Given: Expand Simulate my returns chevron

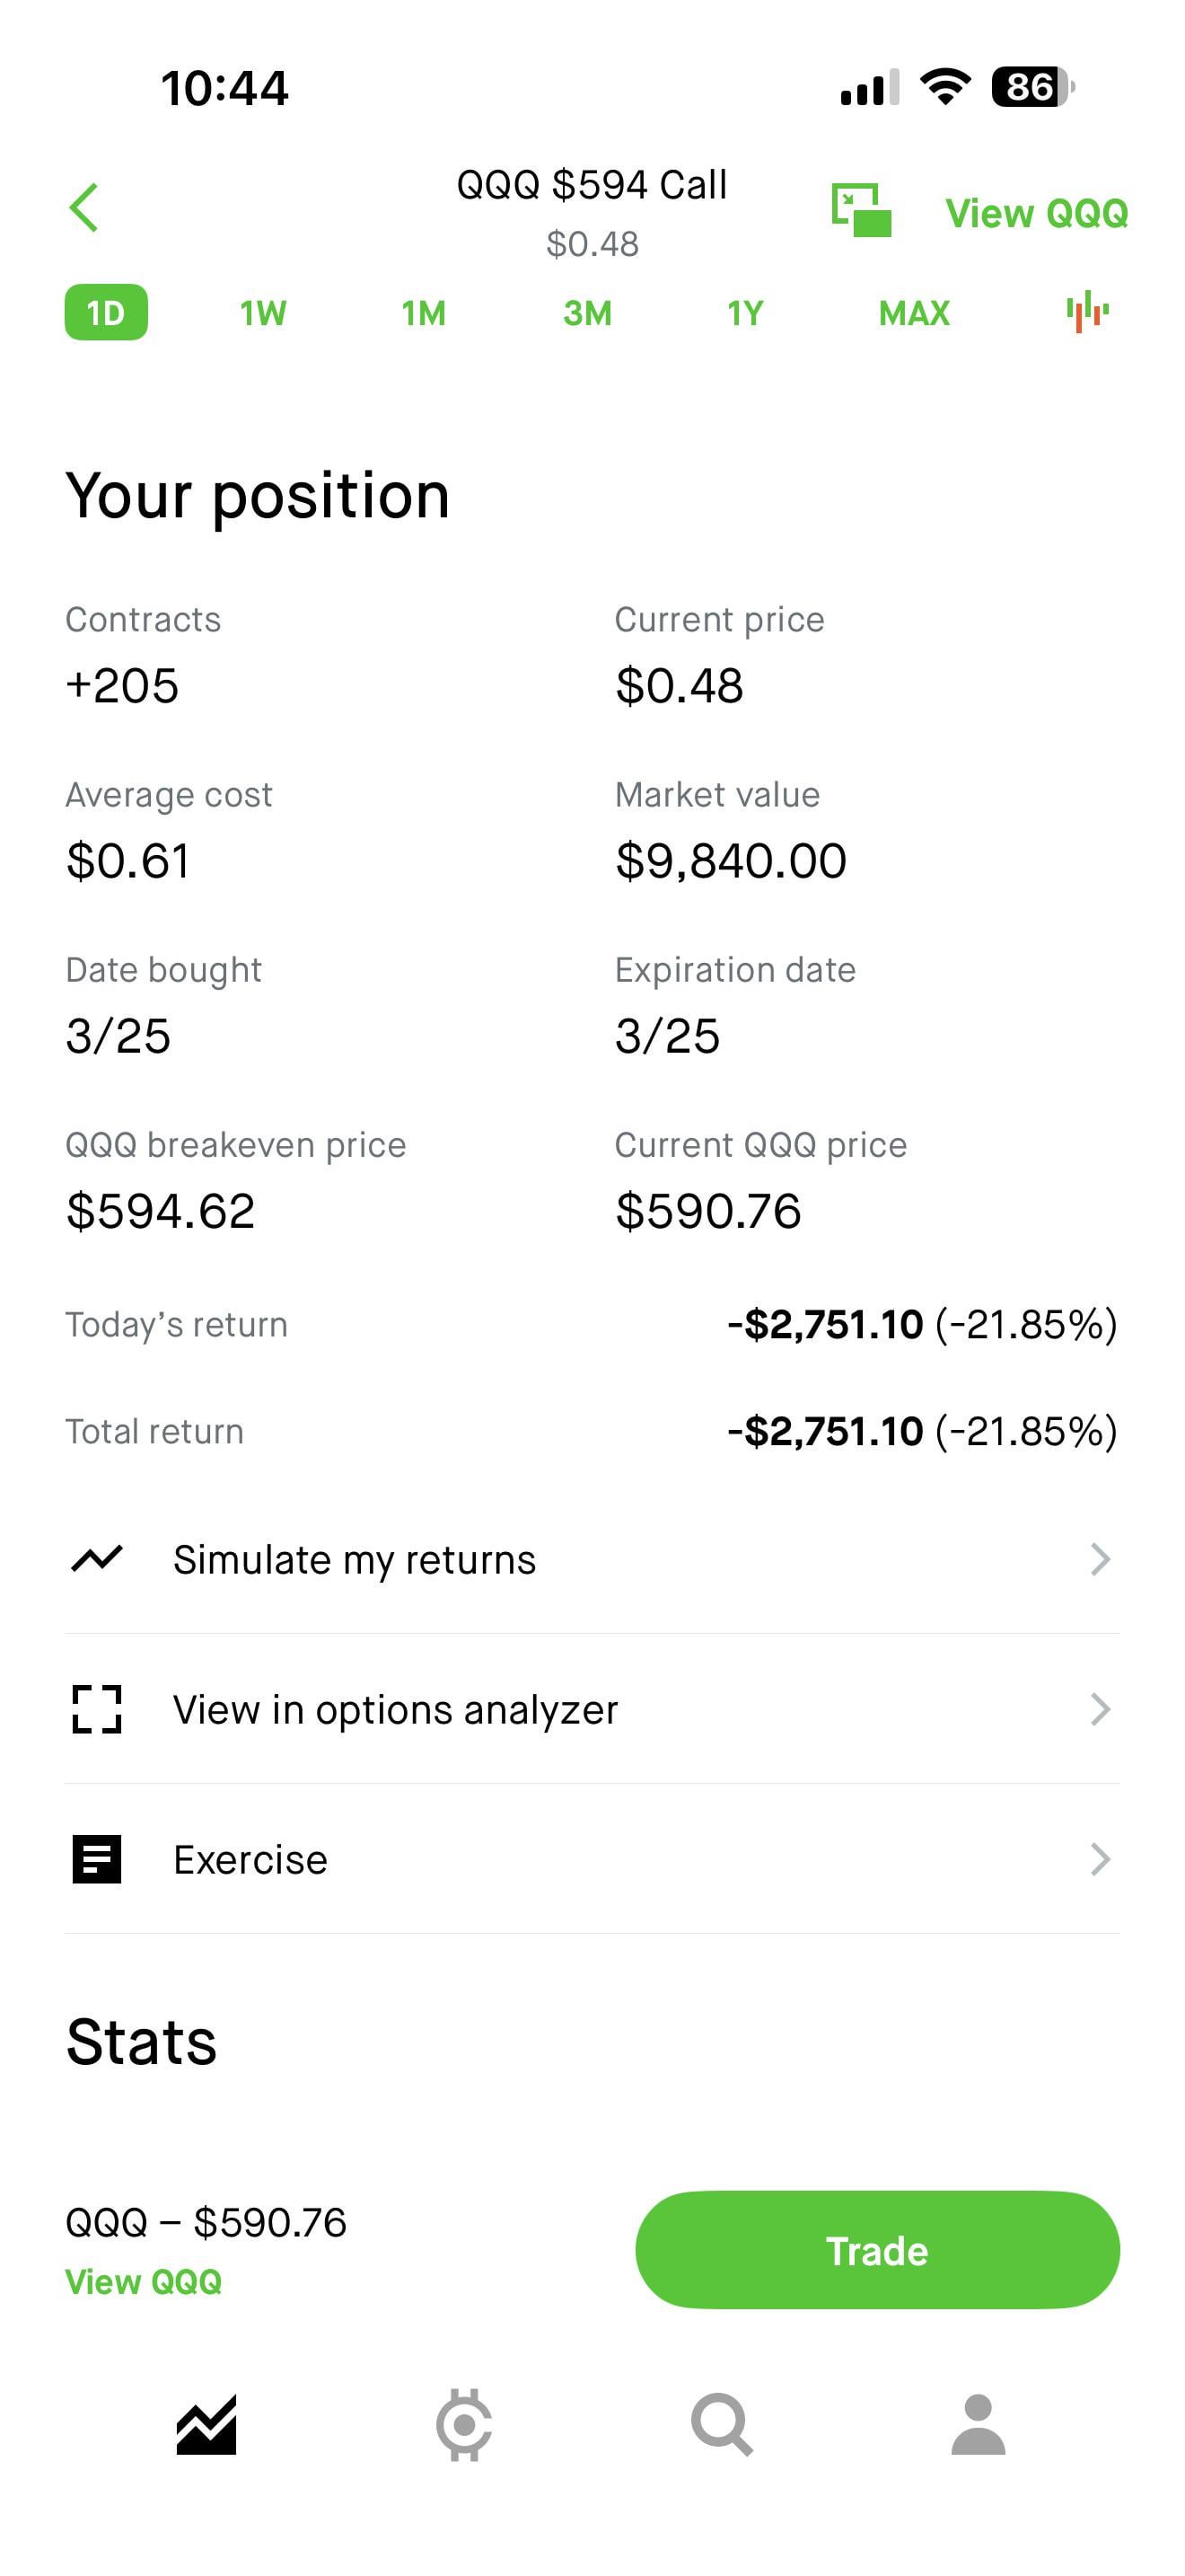Looking at the screenshot, I should tap(1099, 1559).
